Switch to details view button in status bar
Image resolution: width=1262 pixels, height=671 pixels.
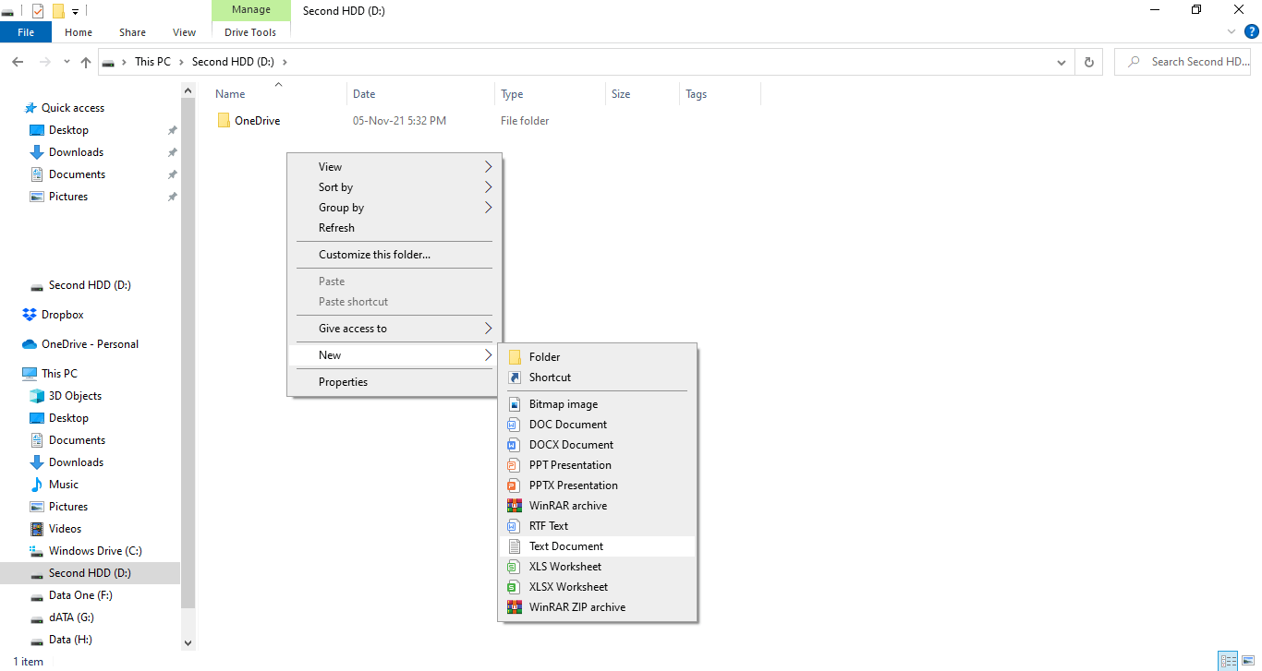click(1228, 662)
